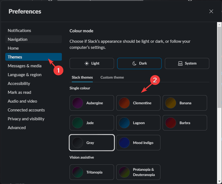The height and width of the screenshot is (184, 222).
Task: Select the Tritanopia vision assistive theme
Action: click(x=92, y=172)
